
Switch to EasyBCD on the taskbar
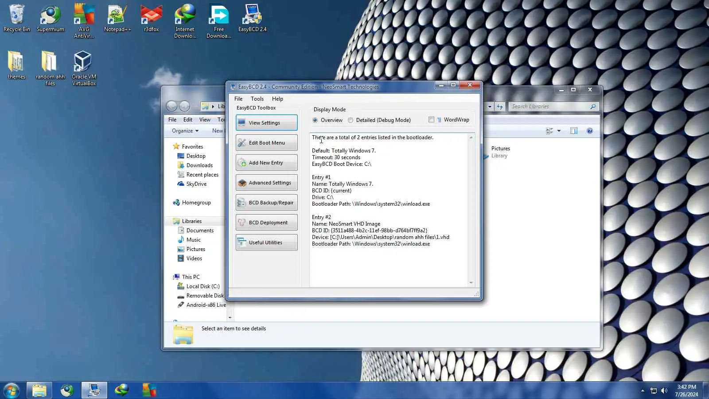pyautogui.click(x=94, y=390)
